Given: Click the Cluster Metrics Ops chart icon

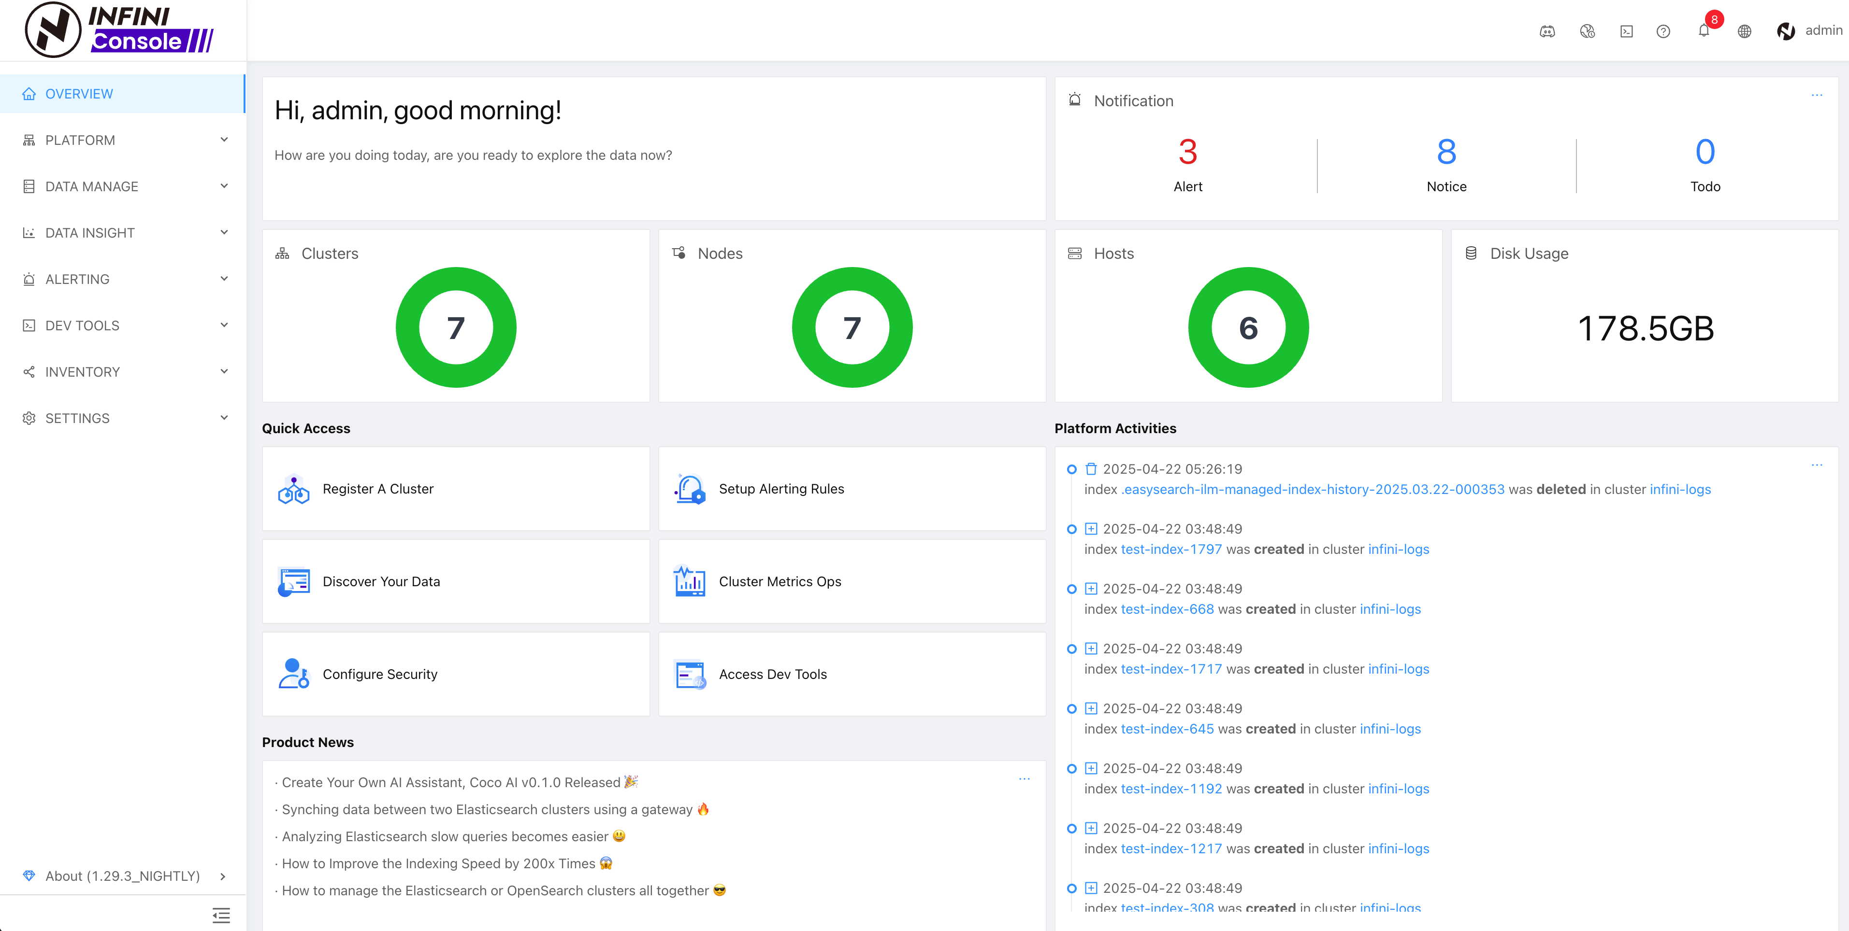Looking at the screenshot, I should [689, 582].
